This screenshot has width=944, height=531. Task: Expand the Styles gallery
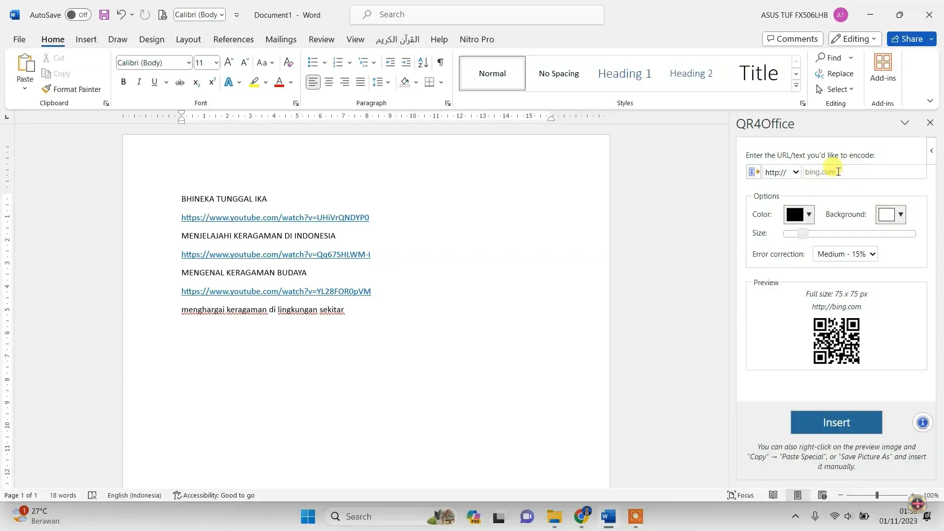click(796, 86)
